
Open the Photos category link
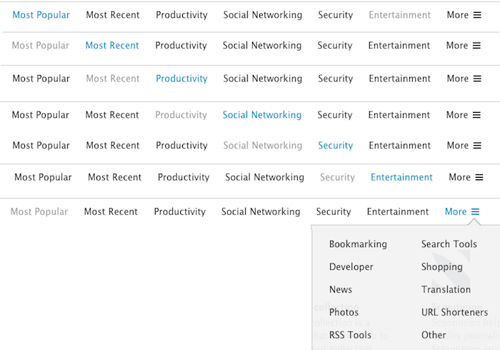point(344,312)
